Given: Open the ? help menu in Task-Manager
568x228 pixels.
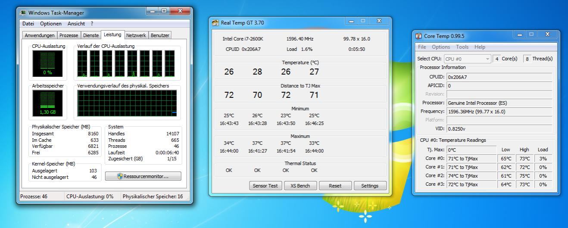Looking at the screenshot, I should 92,24.
